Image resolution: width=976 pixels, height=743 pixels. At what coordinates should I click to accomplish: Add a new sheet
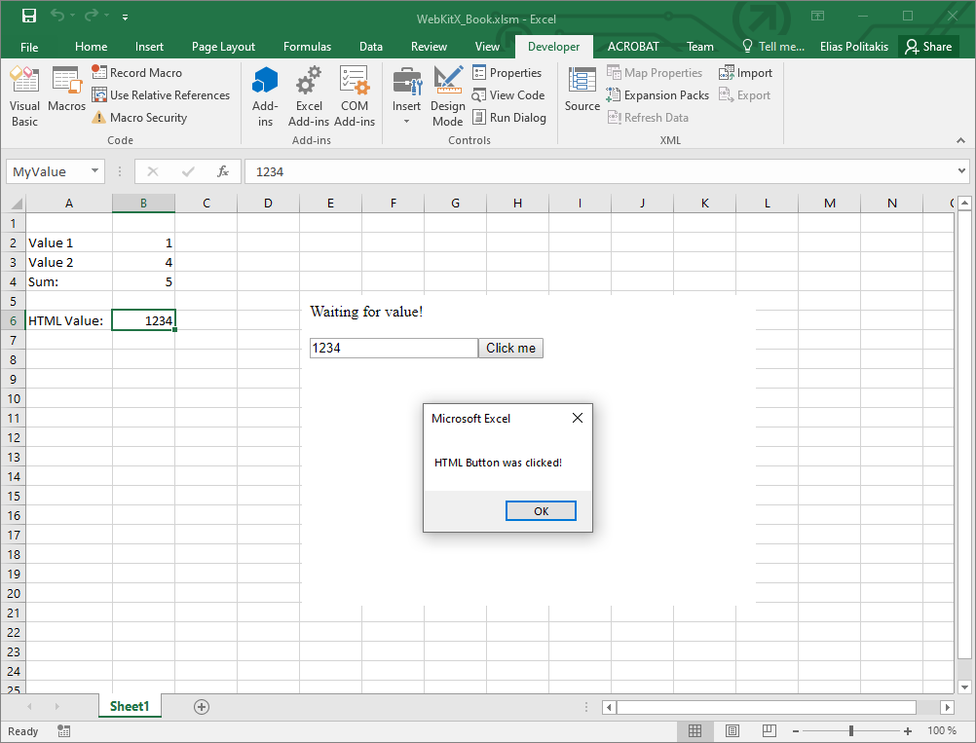pos(201,707)
